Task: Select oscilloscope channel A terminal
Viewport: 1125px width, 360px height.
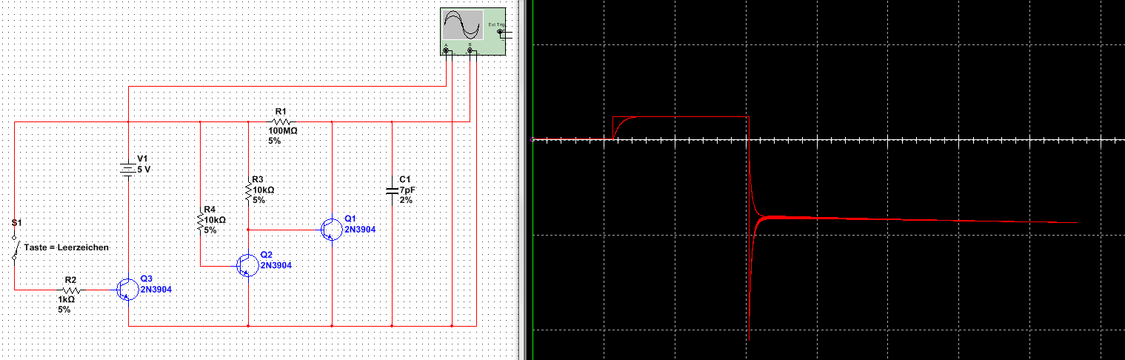Action: (x=447, y=50)
